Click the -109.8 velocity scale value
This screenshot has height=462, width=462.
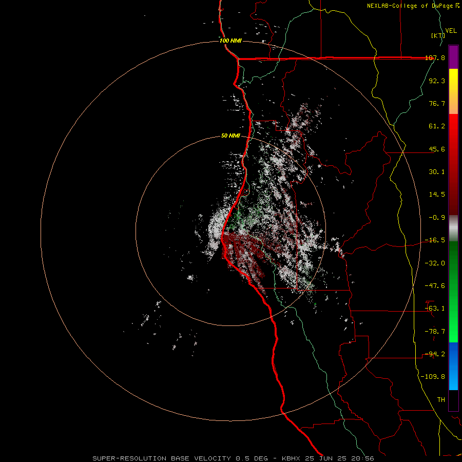pyautogui.click(x=433, y=377)
